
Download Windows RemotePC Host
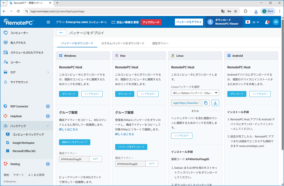tap(69, 94)
